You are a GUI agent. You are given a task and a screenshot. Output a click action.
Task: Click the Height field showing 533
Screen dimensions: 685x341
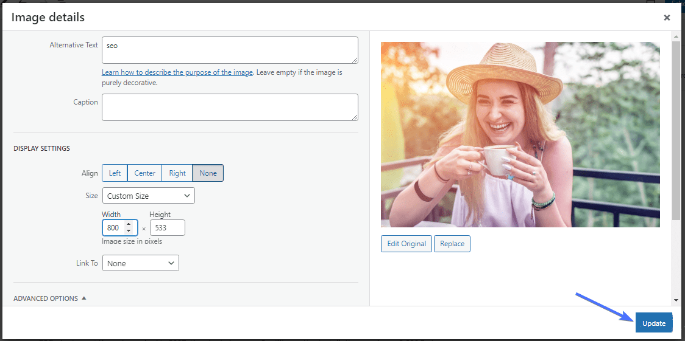(168, 228)
